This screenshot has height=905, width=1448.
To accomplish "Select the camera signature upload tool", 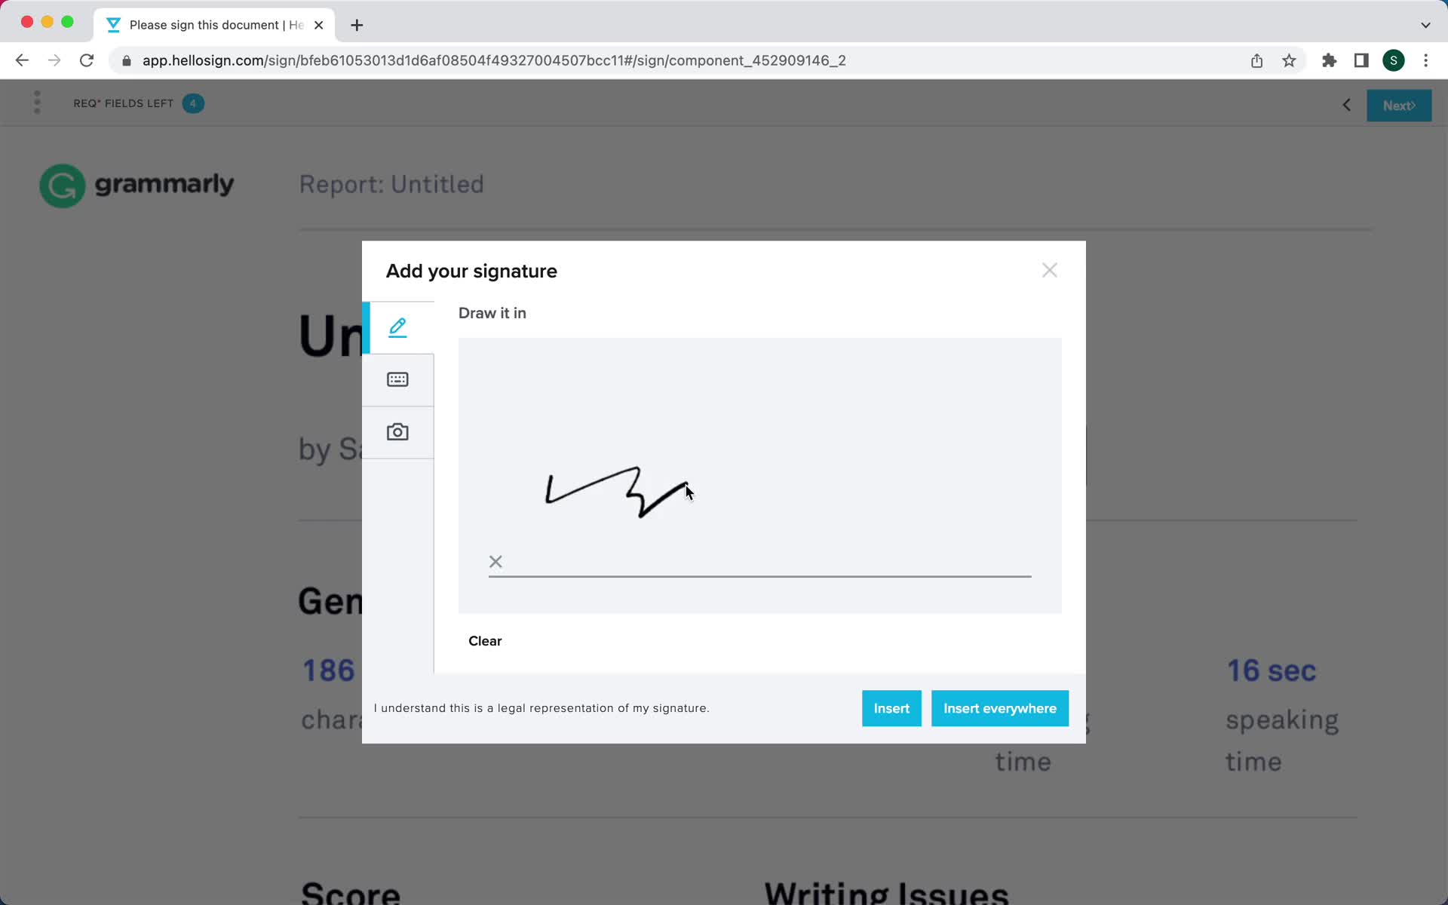I will [397, 431].
